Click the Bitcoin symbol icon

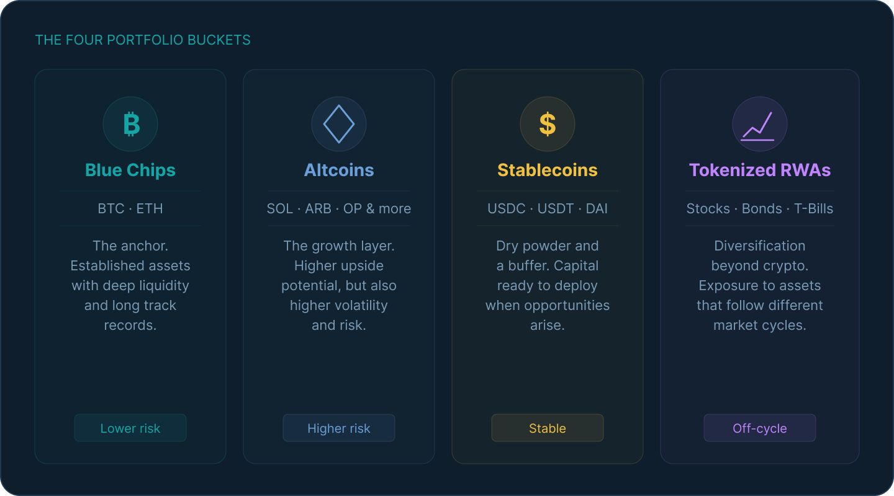[x=130, y=124]
